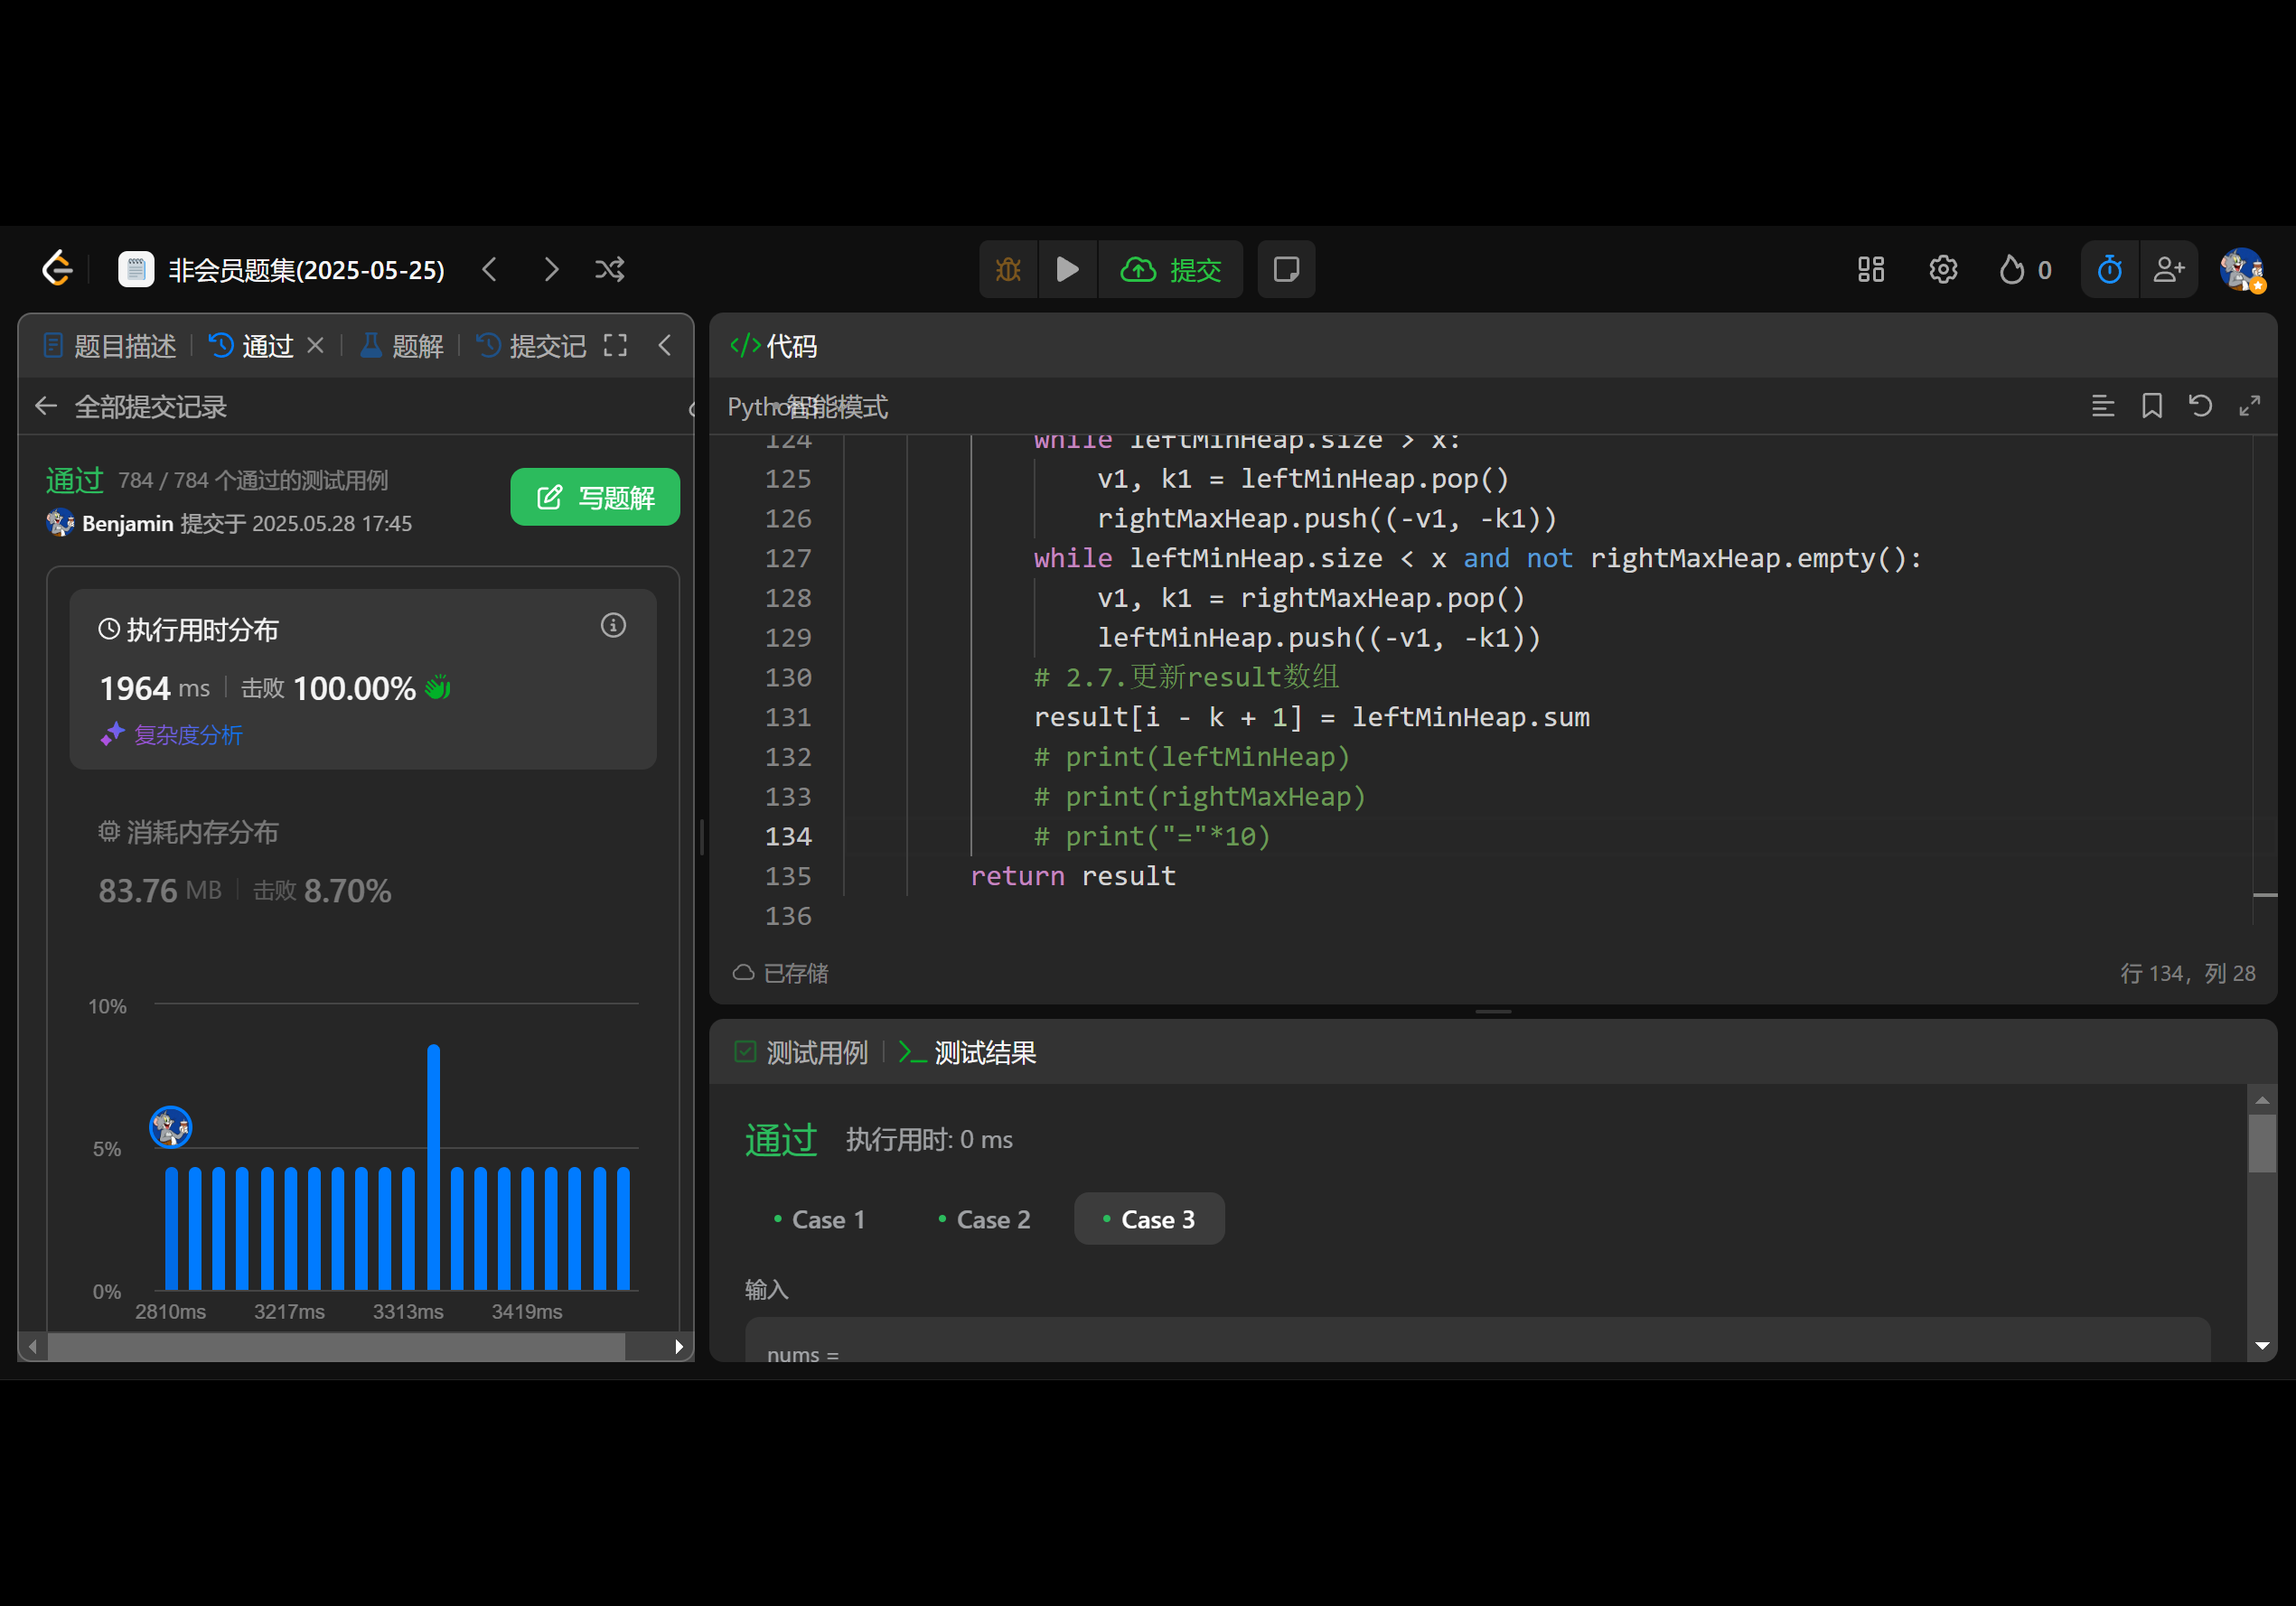
Task: Run code with the play button
Action: (1067, 270)
